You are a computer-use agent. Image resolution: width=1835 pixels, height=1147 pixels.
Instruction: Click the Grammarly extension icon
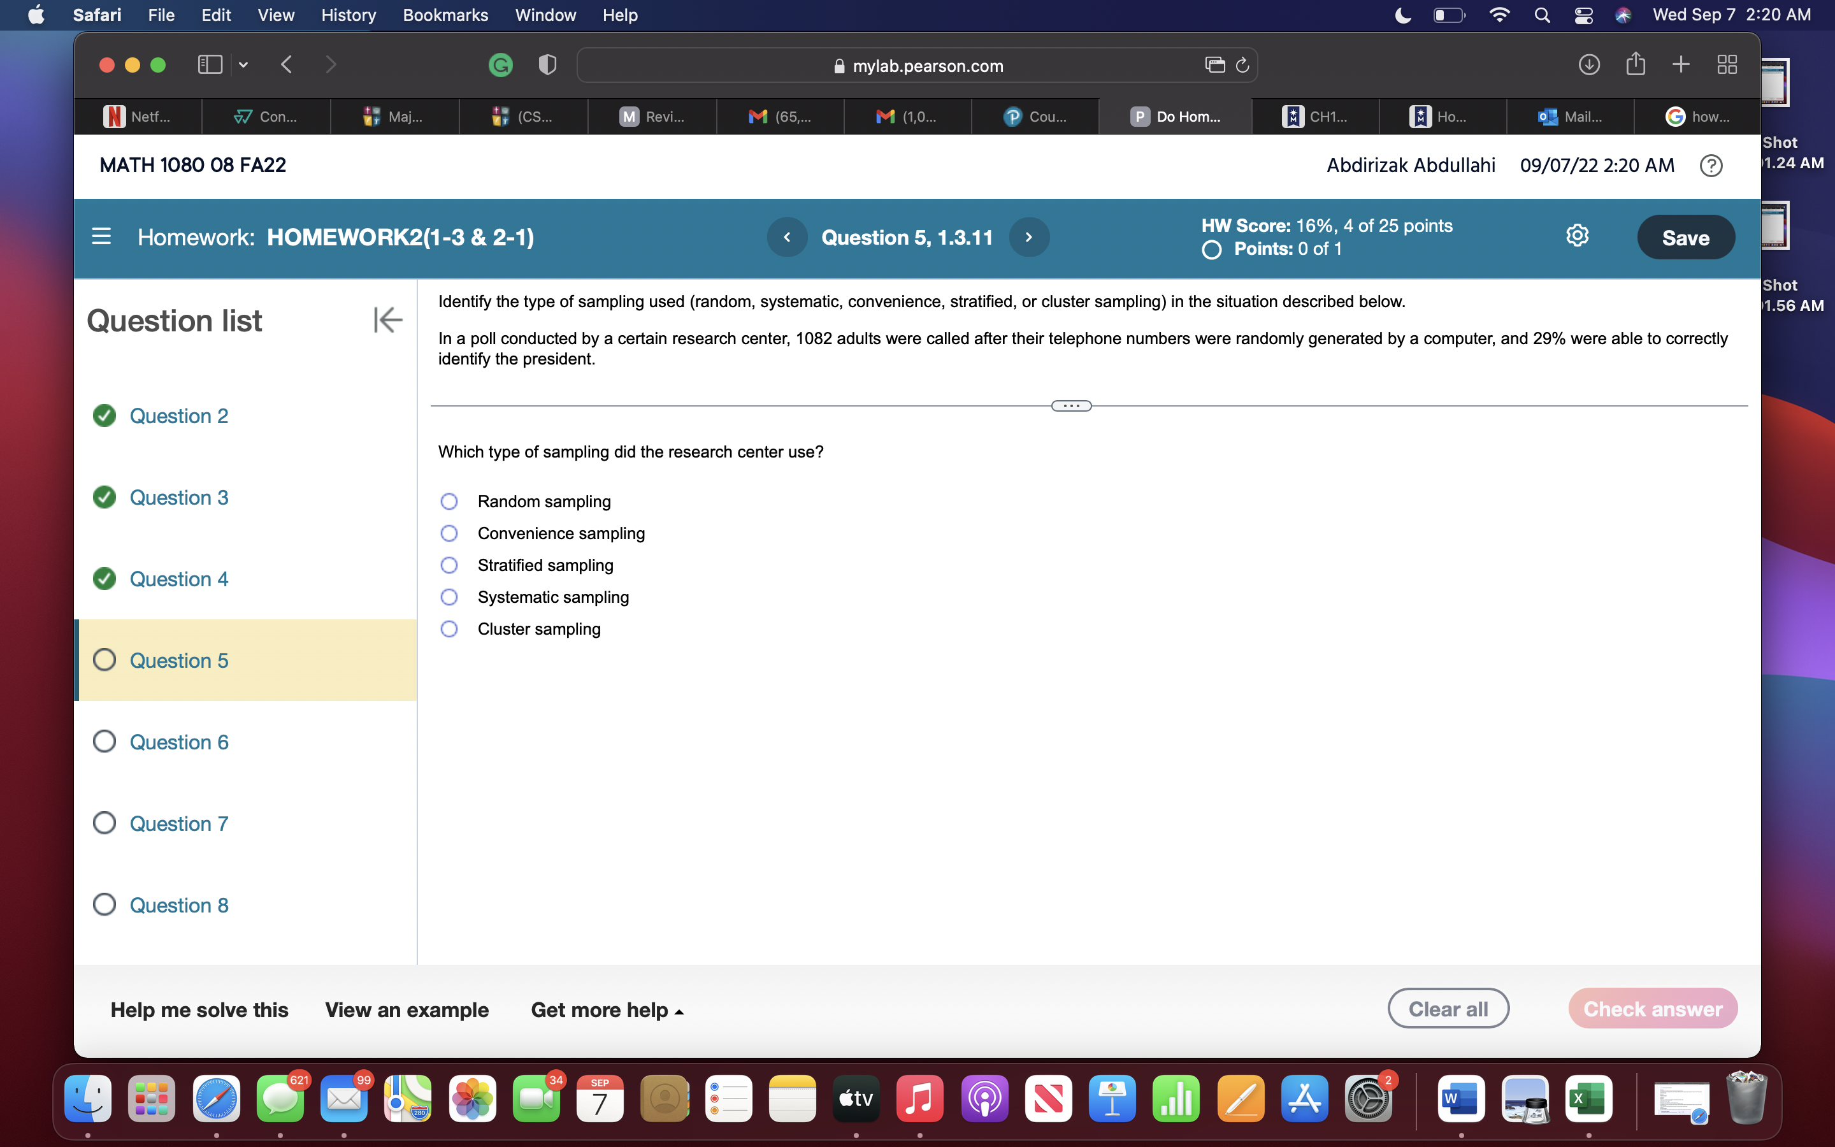point(500,64)
